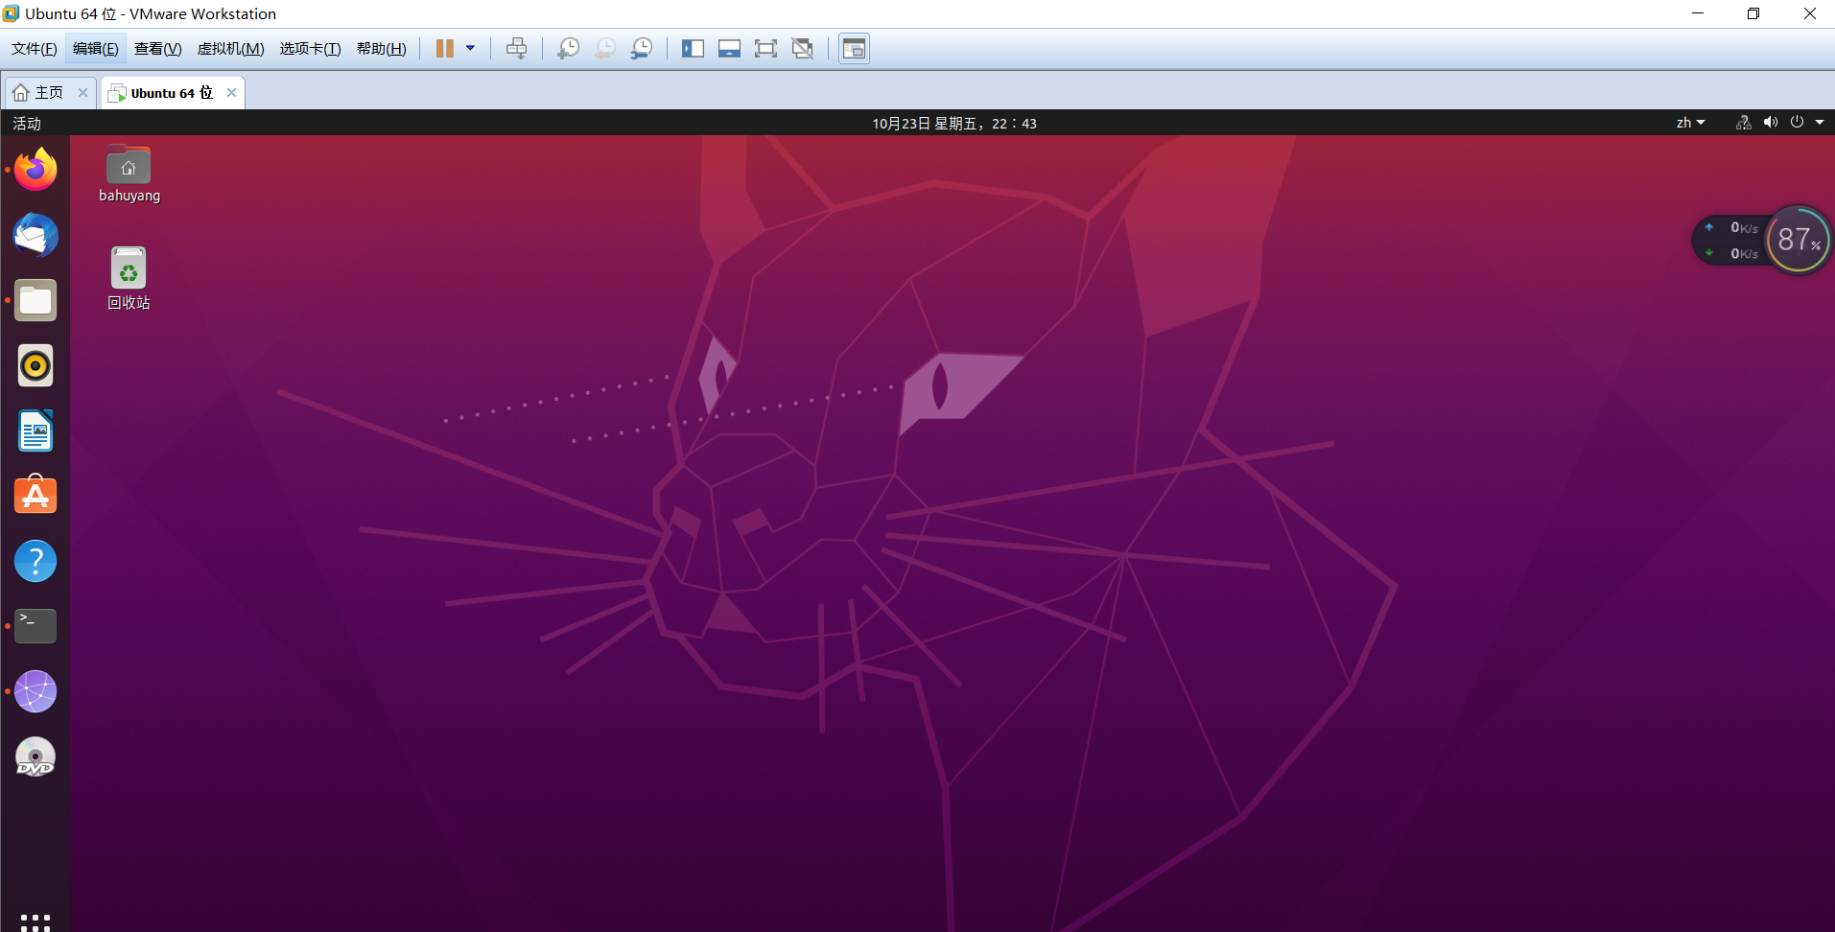
Task: Enter full screen mode
Action: pos(765,49)
